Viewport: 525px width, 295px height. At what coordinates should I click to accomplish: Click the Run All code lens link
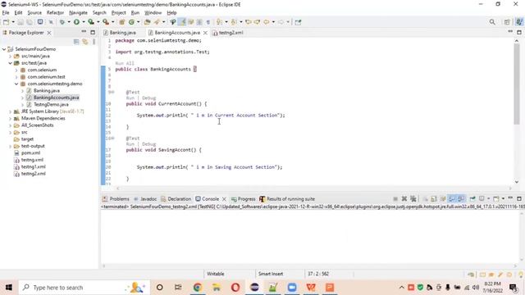pos(125,63)
